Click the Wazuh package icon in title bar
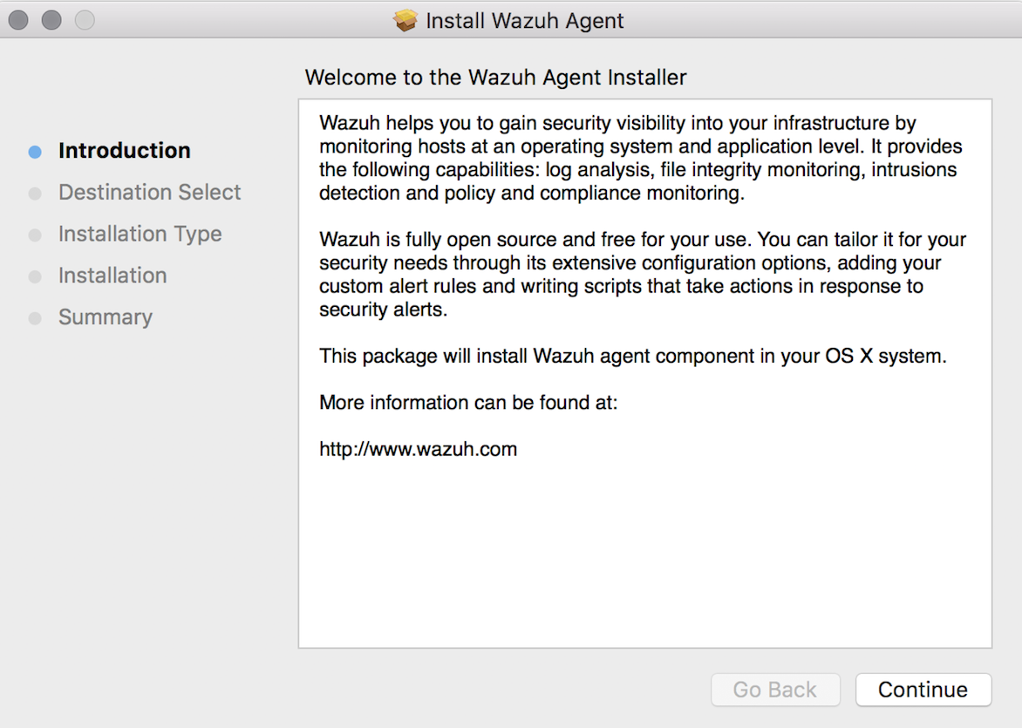 click(406, 20)
